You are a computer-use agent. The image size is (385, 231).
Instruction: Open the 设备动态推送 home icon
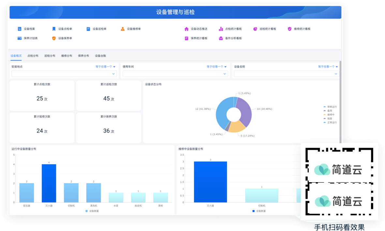point(186,29)
